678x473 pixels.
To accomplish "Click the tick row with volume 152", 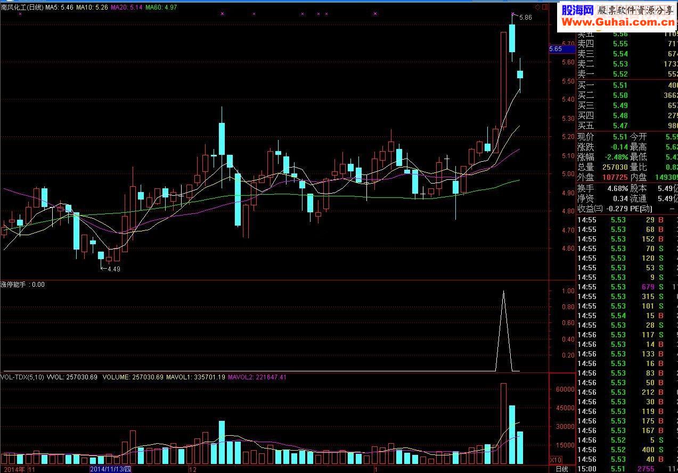I will tap(627, 239).
